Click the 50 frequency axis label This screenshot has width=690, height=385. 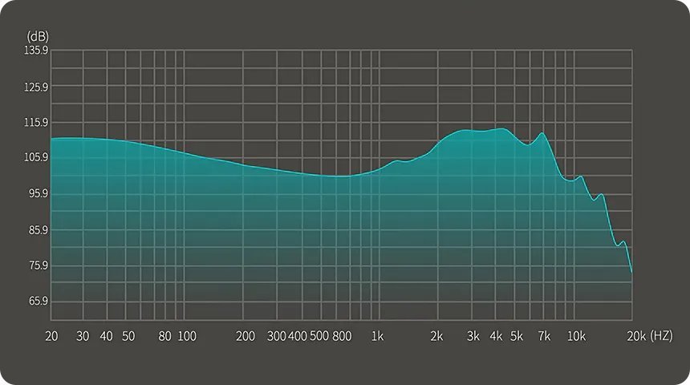128,336
